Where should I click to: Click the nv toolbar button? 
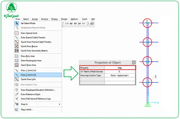[x=83, y=23]
